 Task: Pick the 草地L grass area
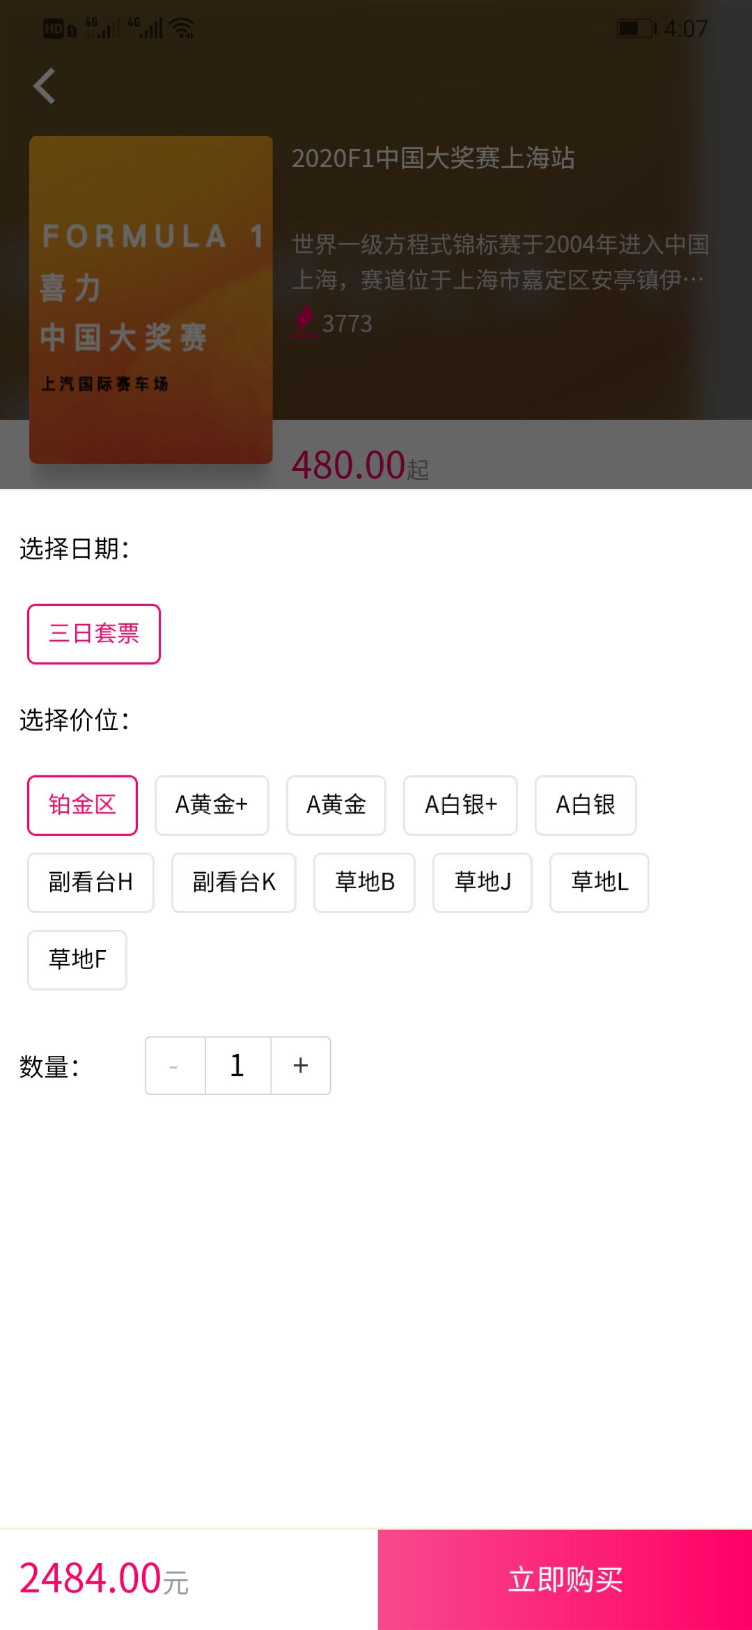click(600, 883)
